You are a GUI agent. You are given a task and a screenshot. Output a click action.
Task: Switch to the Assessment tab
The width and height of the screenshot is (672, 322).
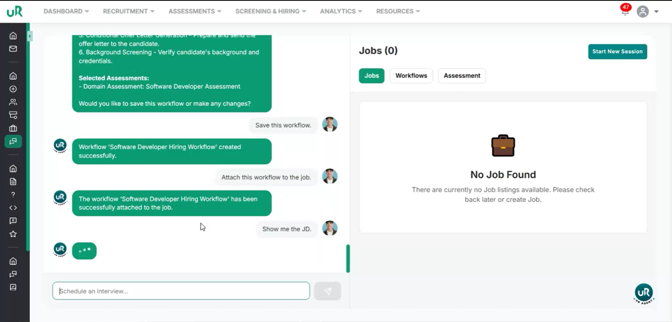pos(462,76)
